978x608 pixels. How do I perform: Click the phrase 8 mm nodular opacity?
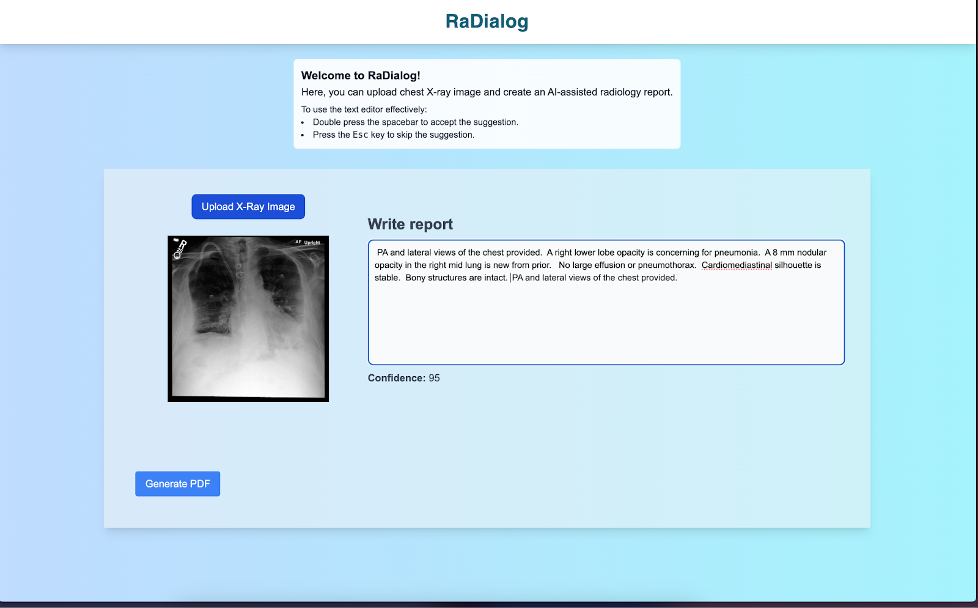tap(801, 252)
